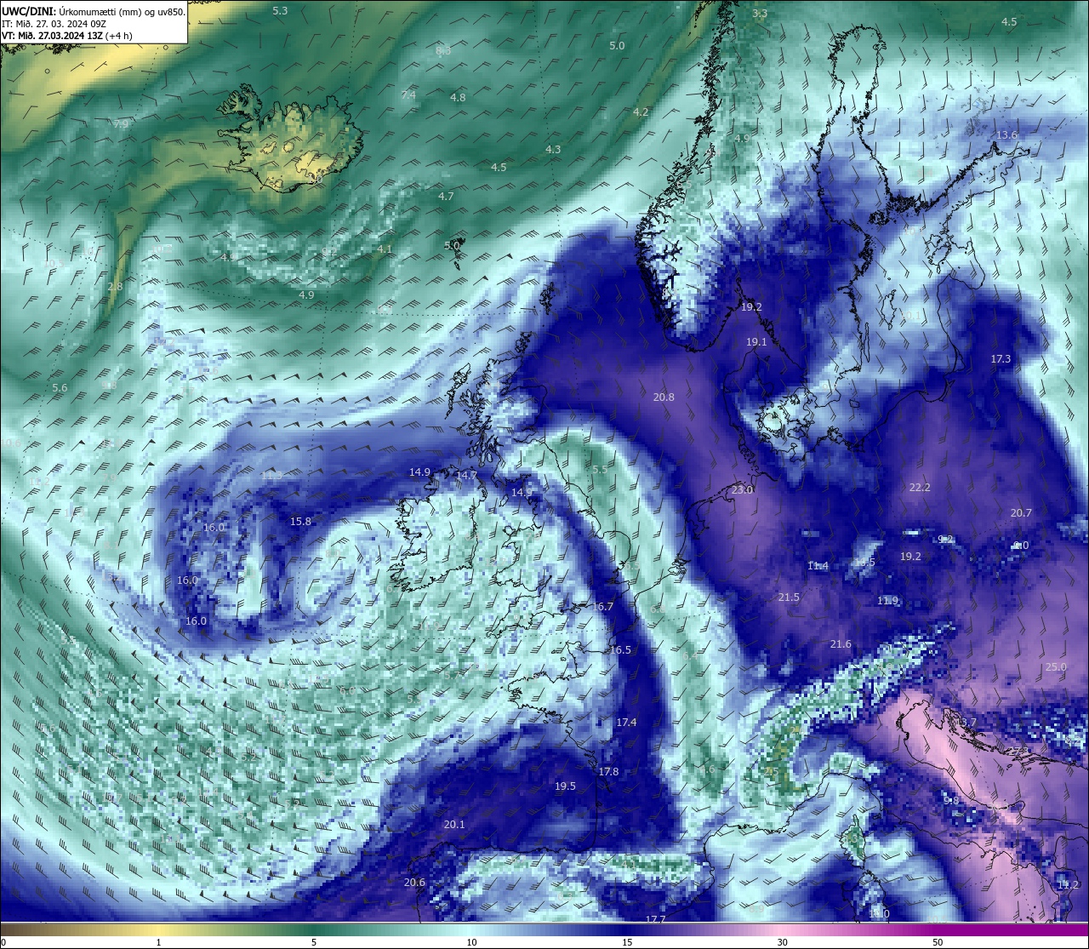Click the 15.8 value west of Ireland
1089x949 pixels.
point(300,522)
